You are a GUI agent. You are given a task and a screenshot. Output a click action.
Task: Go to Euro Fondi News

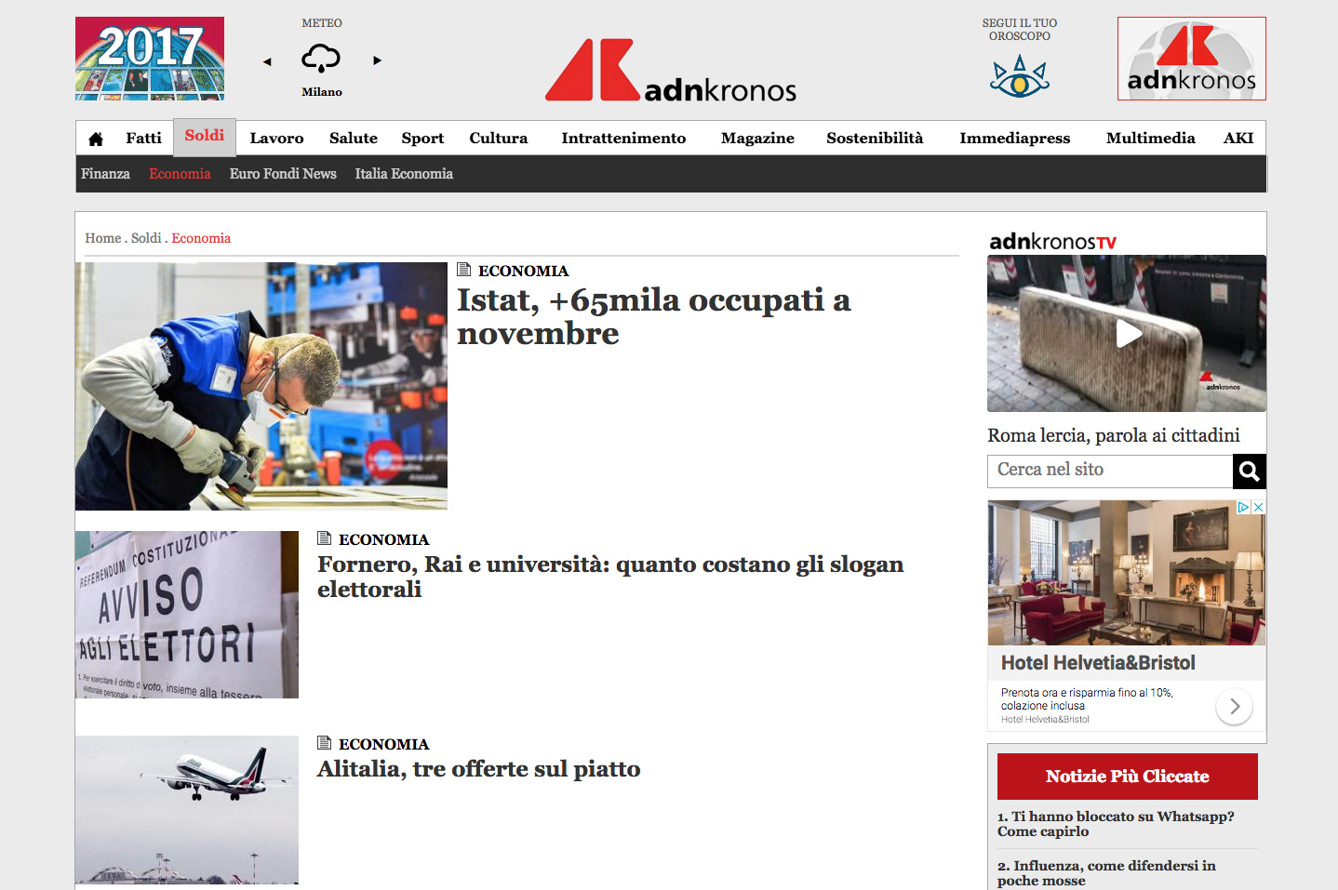[x=283, y=174]
